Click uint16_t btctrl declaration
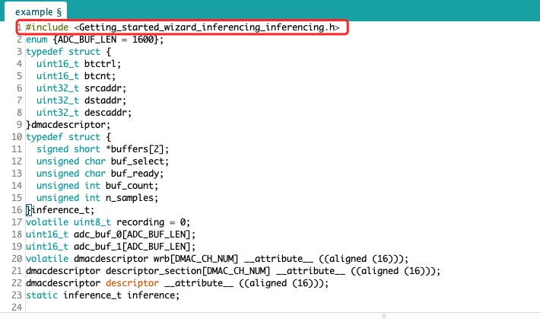 coord(78,64)
